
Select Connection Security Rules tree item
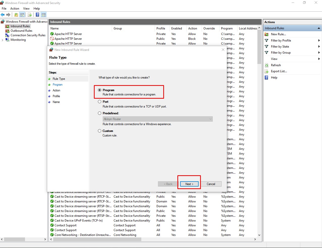28,35
